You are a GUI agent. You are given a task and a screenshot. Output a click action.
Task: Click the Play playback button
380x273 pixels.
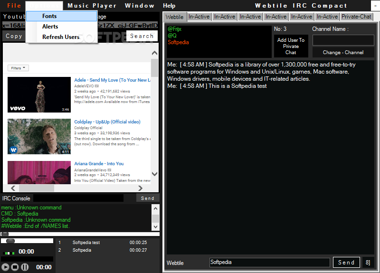tap(5, 267)
